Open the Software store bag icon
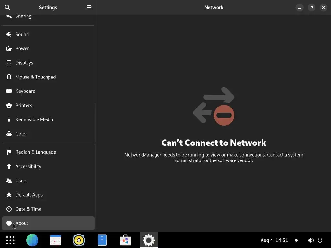 pyautogui.click(x=125, y=240)
